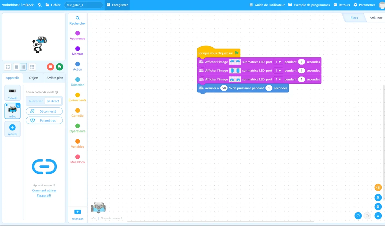Open the Fichier menu
The width and height of the screenshot is (385, 226).
click(53, 5)
